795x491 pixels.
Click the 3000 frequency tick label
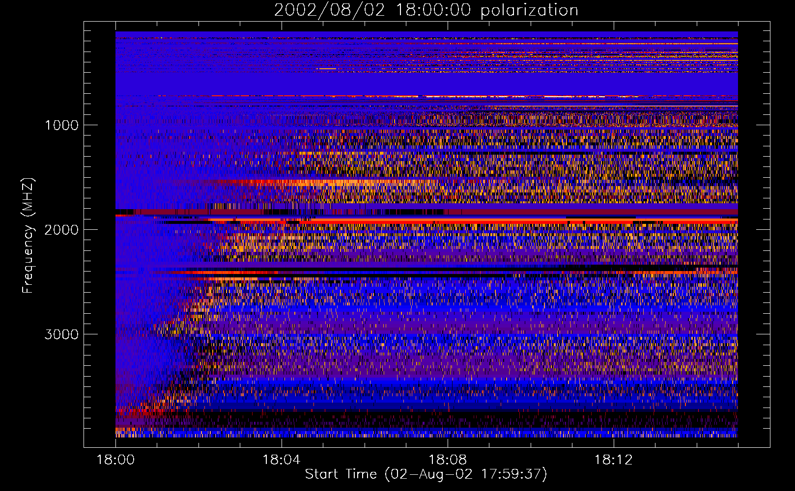click(x=61, y=334)
